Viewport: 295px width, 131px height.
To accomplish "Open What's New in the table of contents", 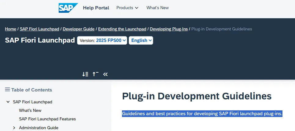I will tap(30, 110).
